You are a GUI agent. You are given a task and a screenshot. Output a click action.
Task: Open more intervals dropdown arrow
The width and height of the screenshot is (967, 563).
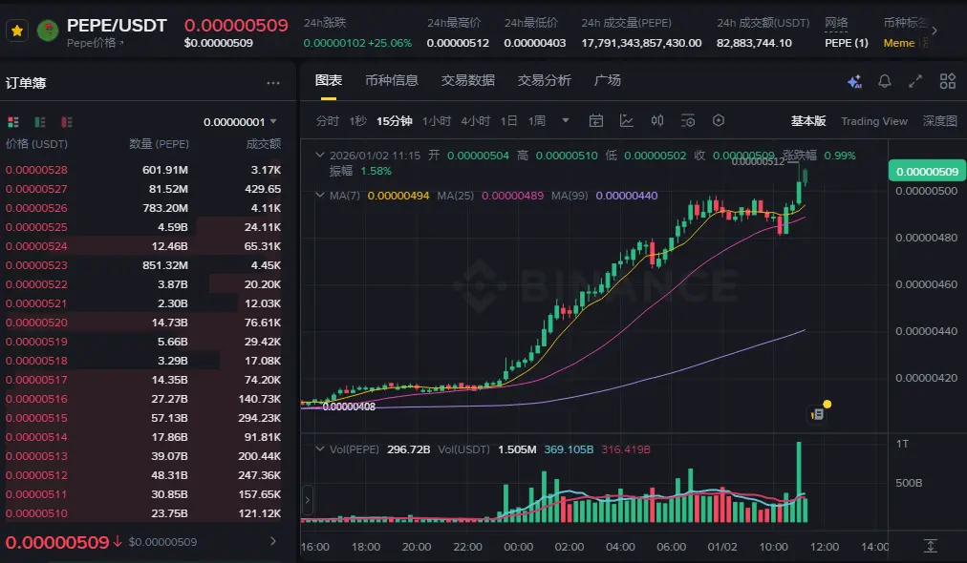[x=566, y=121]
